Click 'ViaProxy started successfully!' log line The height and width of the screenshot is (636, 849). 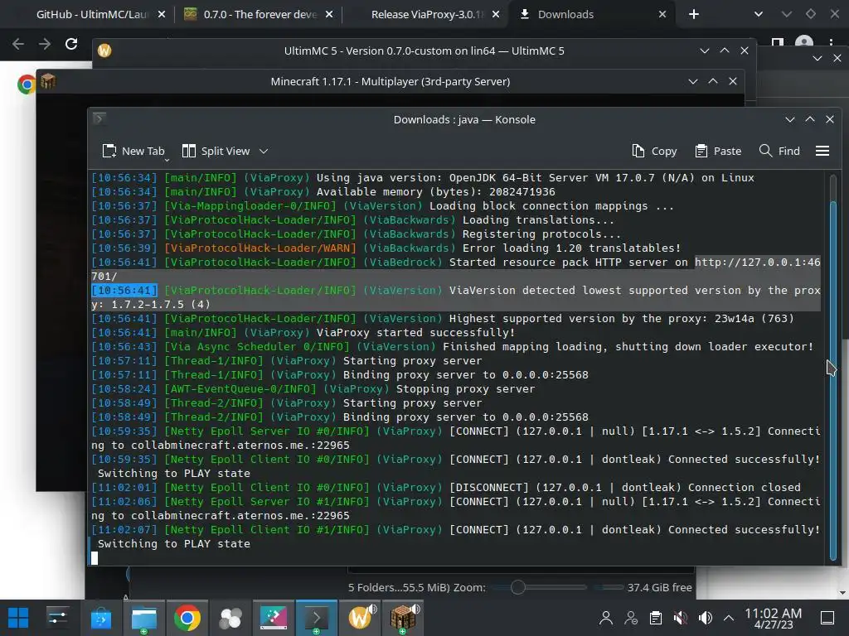[x=303, y=333]
